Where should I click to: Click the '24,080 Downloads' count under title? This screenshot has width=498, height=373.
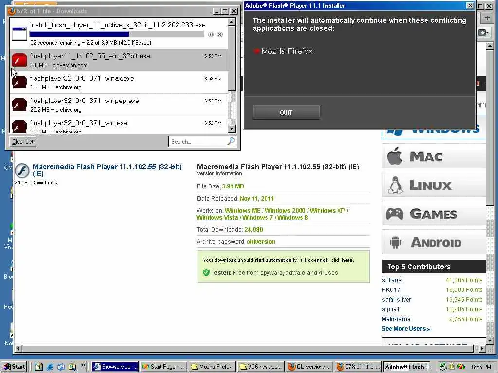36,183
